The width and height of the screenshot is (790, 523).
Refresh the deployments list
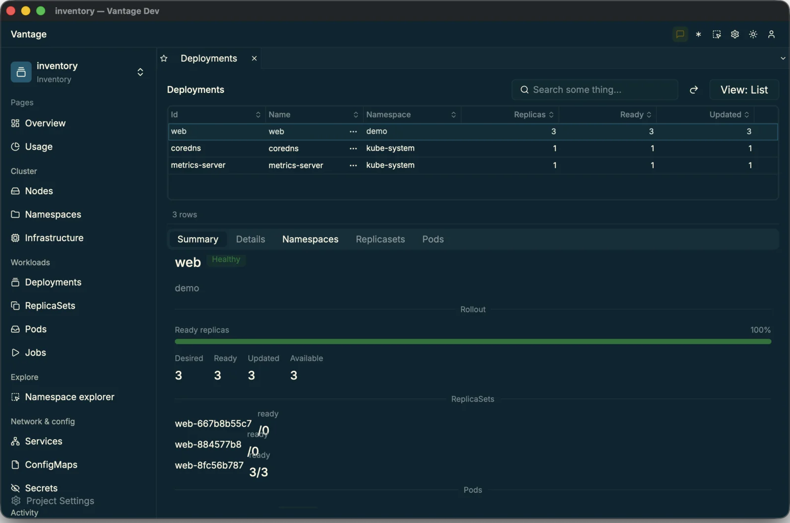coord(694,89)
